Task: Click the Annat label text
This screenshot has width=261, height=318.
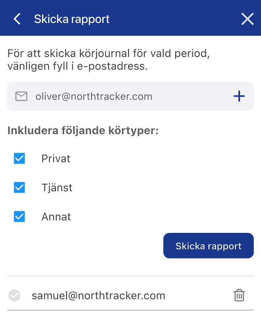Action: (x=56, y=217)
